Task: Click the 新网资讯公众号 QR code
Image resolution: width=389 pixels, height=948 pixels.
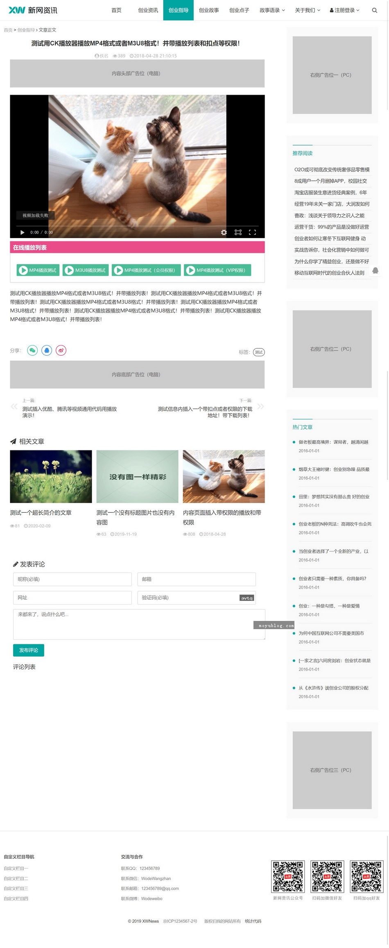Action: coord(288,877)
